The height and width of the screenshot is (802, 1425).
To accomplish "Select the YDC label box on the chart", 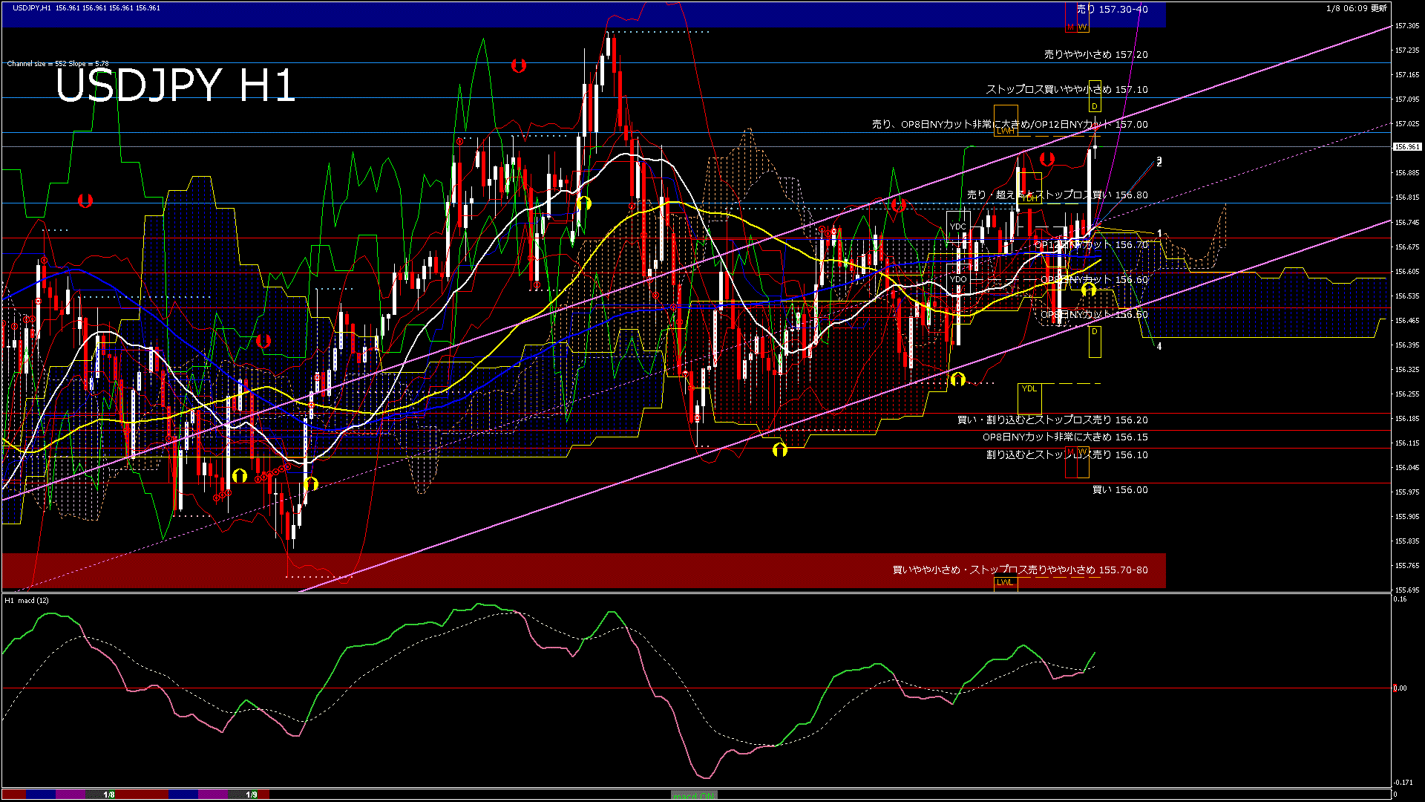I will coord(959,226).
